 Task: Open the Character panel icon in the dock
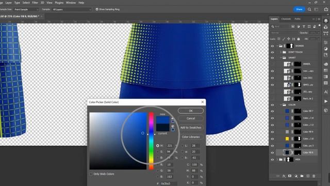(326, 92)
